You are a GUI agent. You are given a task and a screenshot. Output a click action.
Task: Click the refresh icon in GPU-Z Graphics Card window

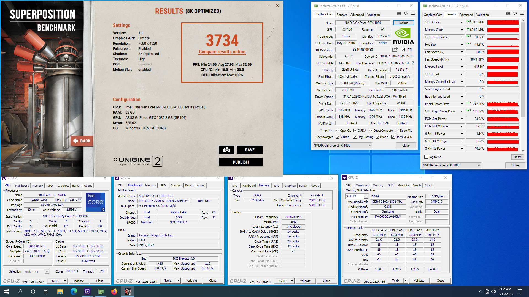[x=406, y=13]
